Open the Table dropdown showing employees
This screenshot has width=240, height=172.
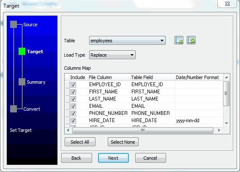click(127, 41)
